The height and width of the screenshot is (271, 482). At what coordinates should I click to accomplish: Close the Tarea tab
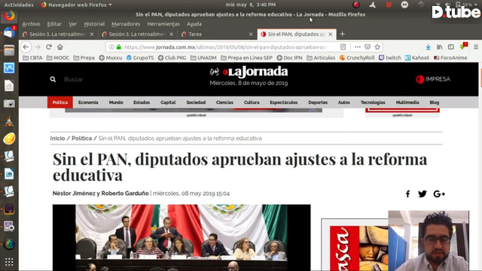(x=251, y=34)
